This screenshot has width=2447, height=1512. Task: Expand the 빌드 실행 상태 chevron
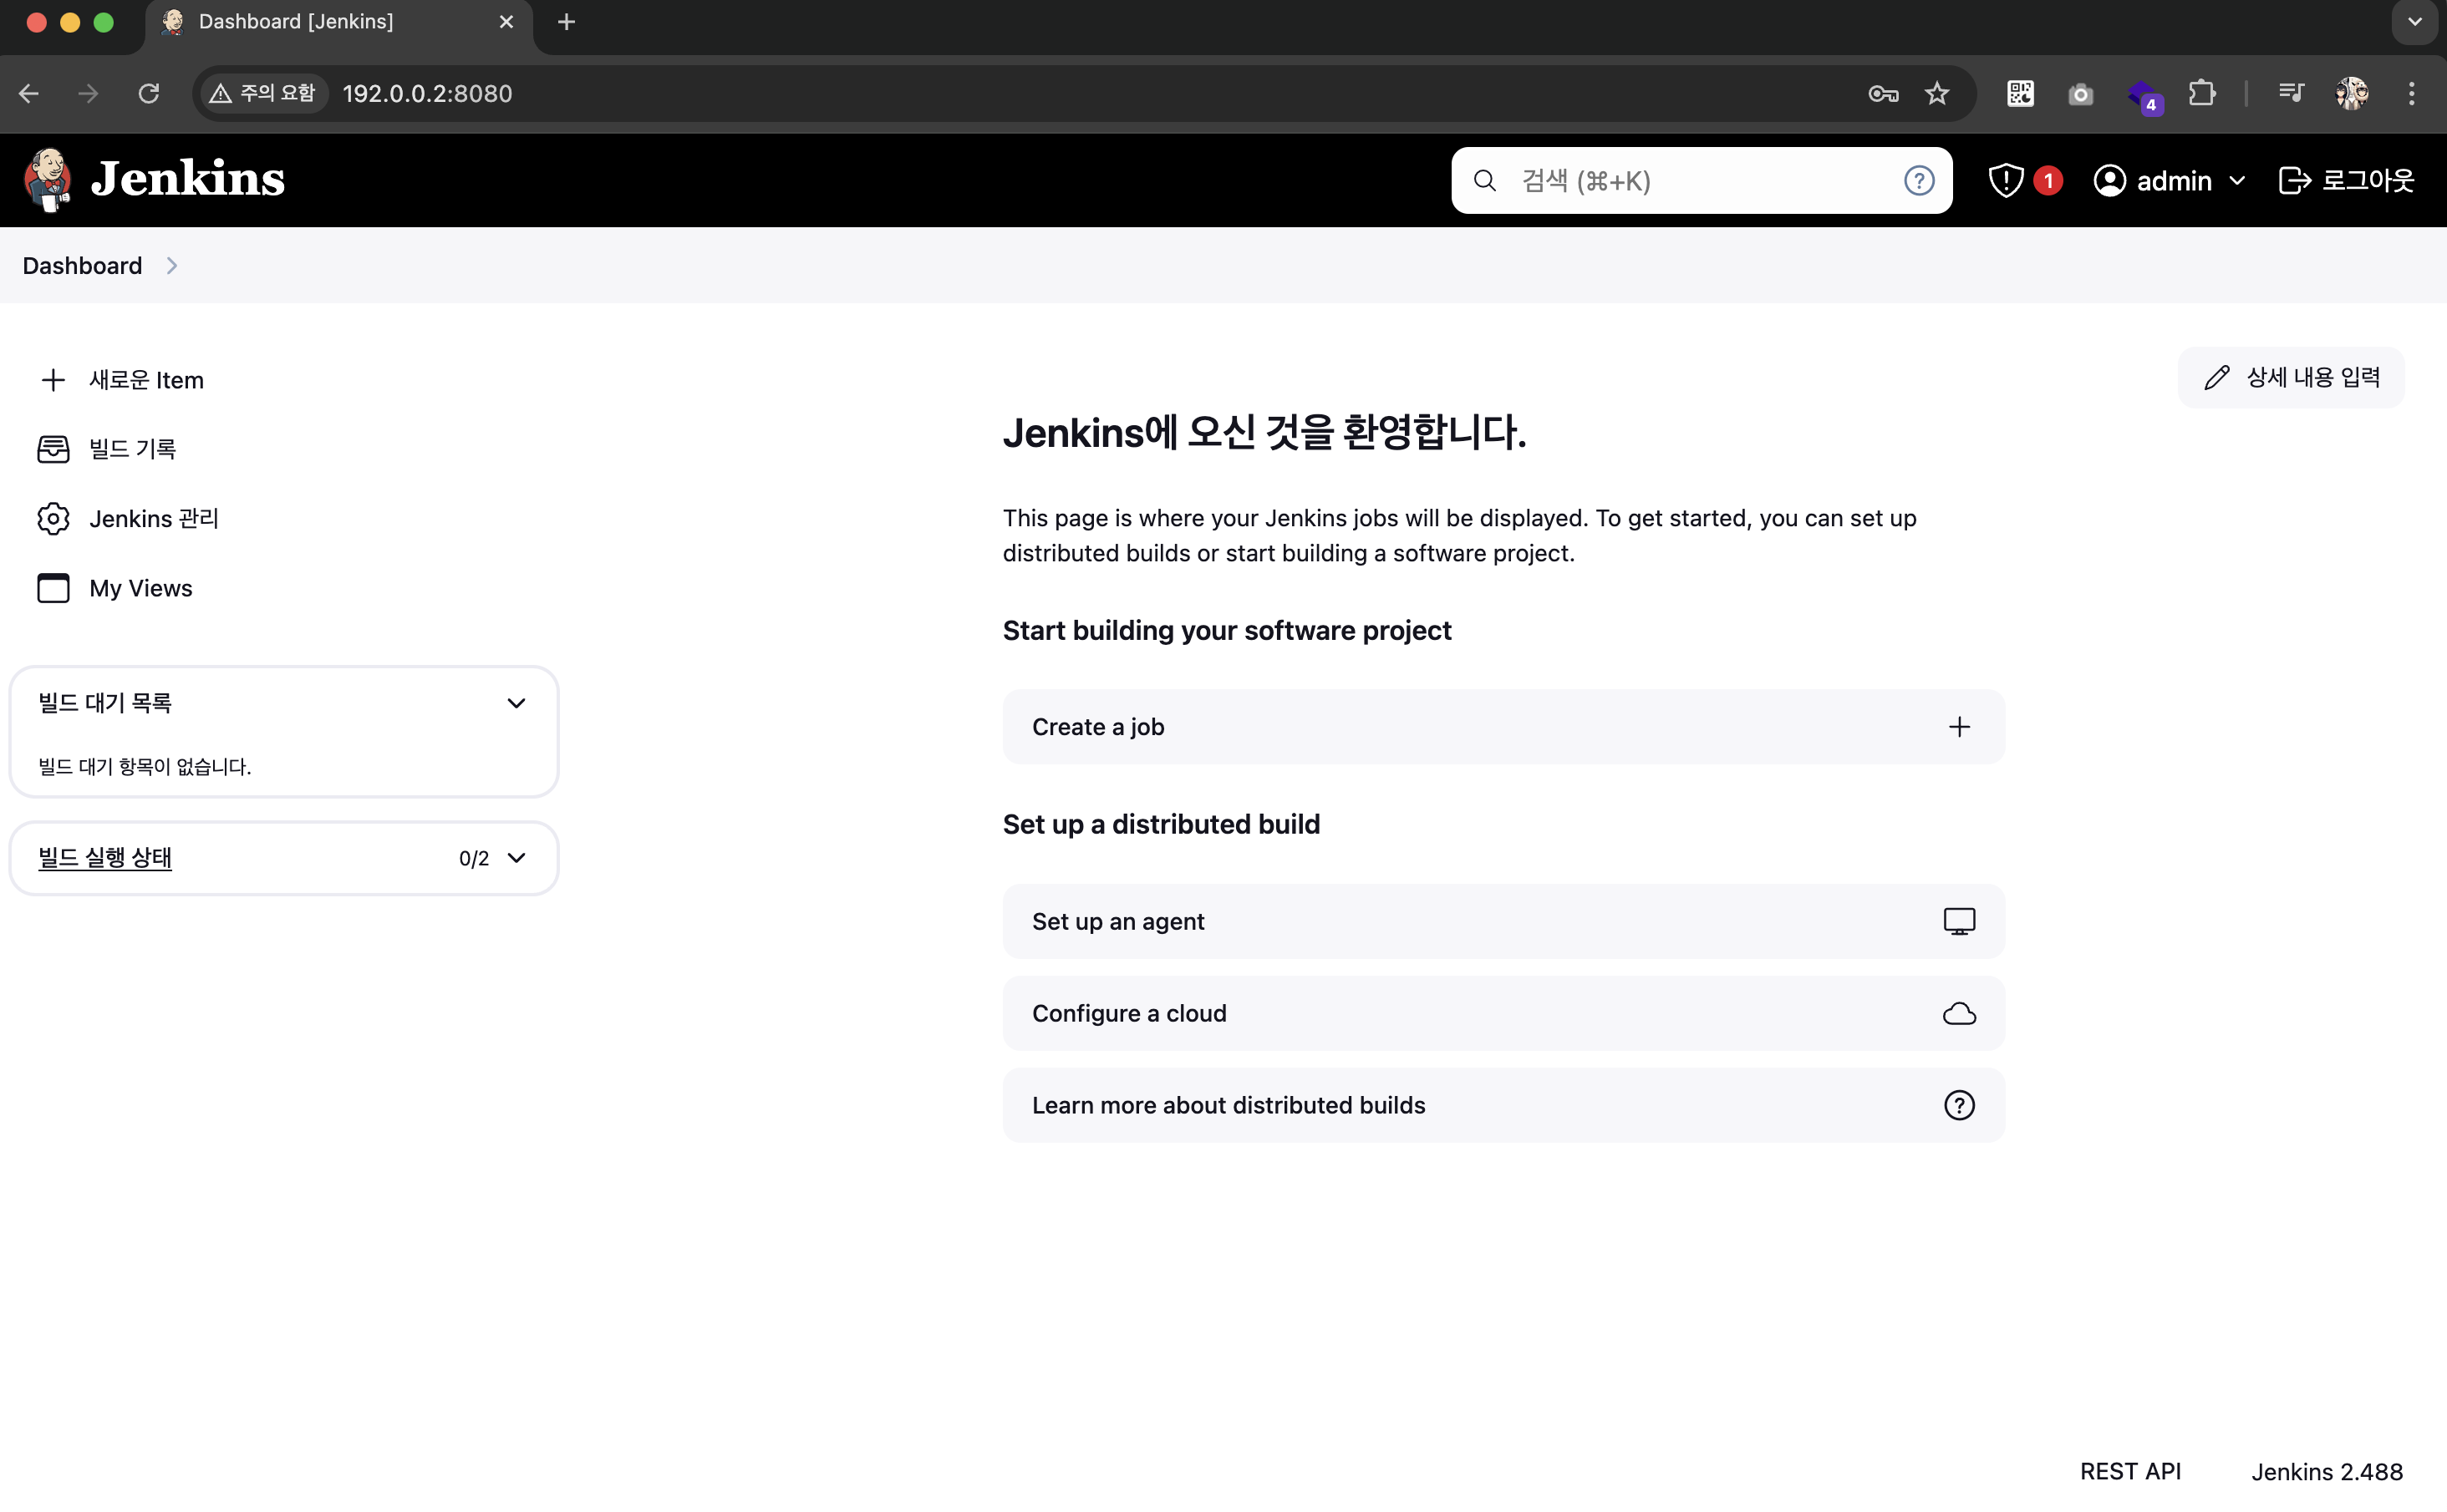coord(516,858)
